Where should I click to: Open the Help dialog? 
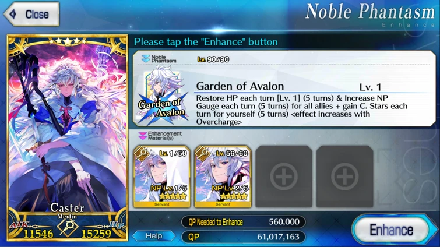(x=154, y=236)
